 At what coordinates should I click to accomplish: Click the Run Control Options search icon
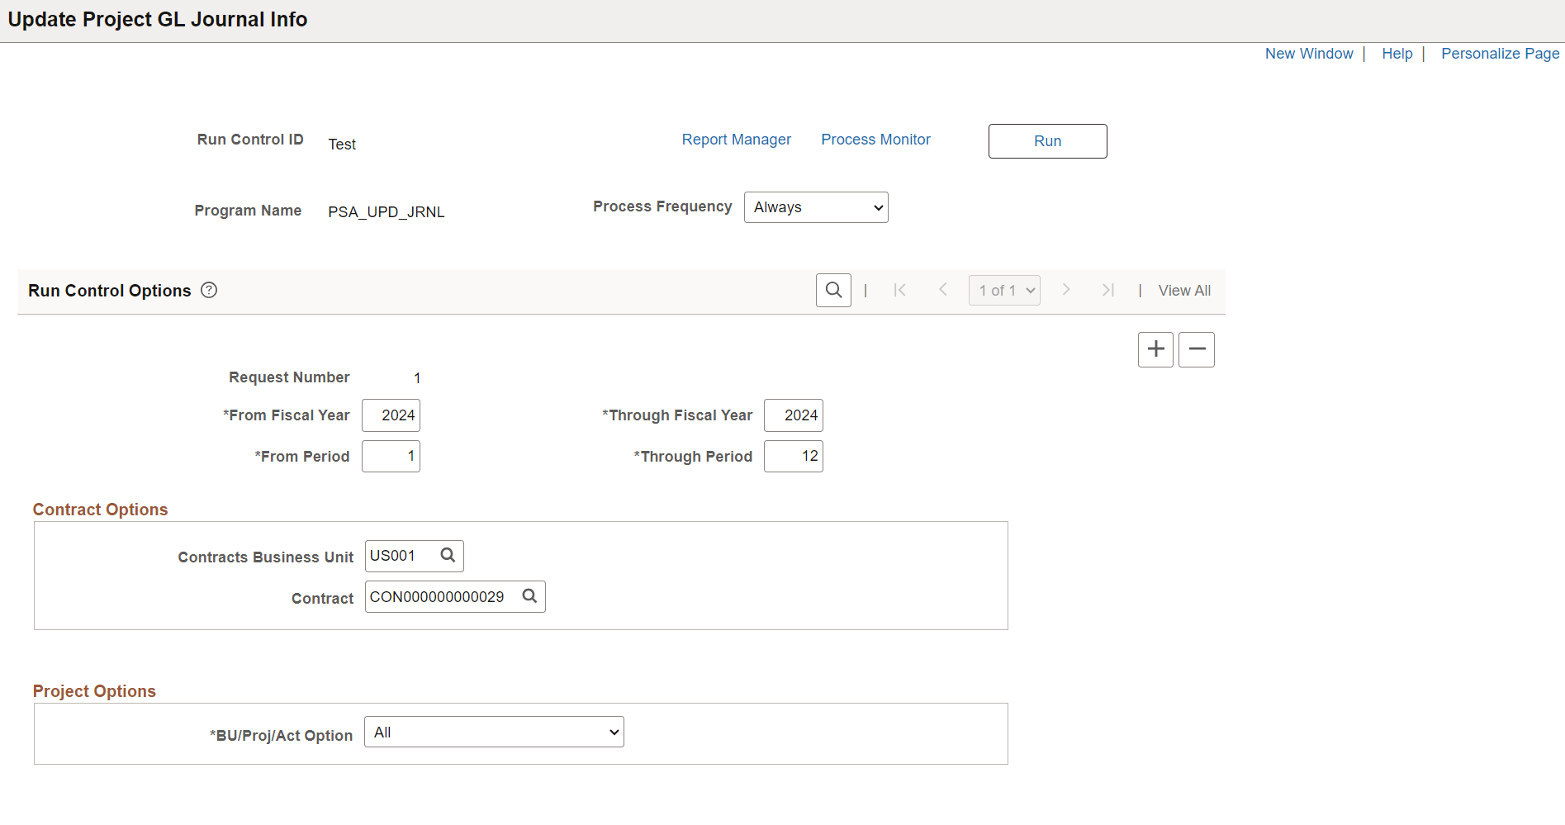point(833,291)
